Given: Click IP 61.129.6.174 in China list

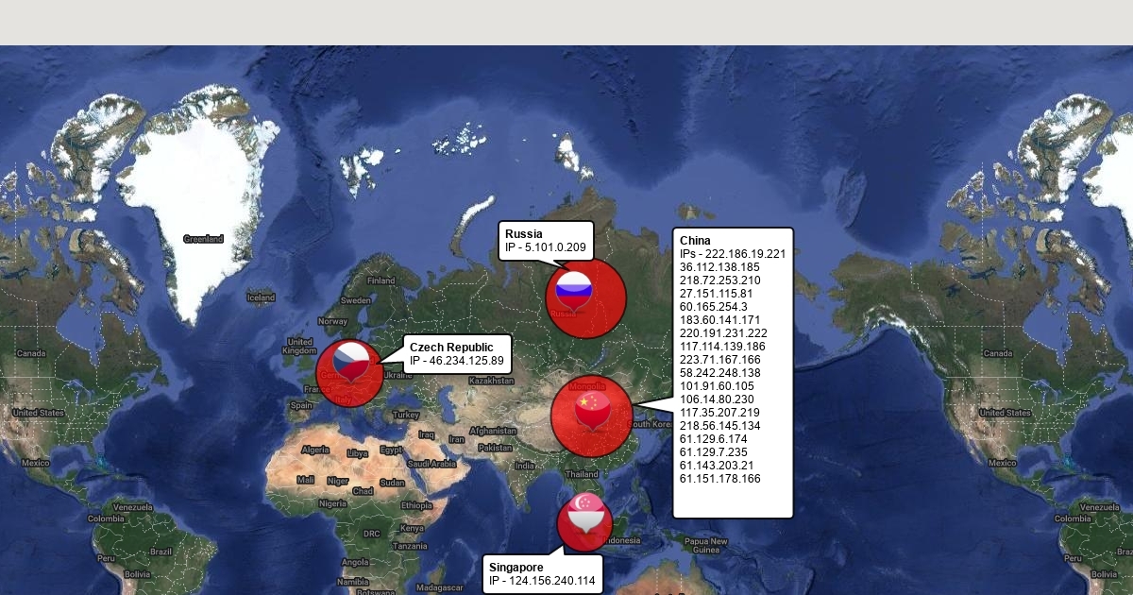Looking at the screenshot, I should (x=713, y=439).
